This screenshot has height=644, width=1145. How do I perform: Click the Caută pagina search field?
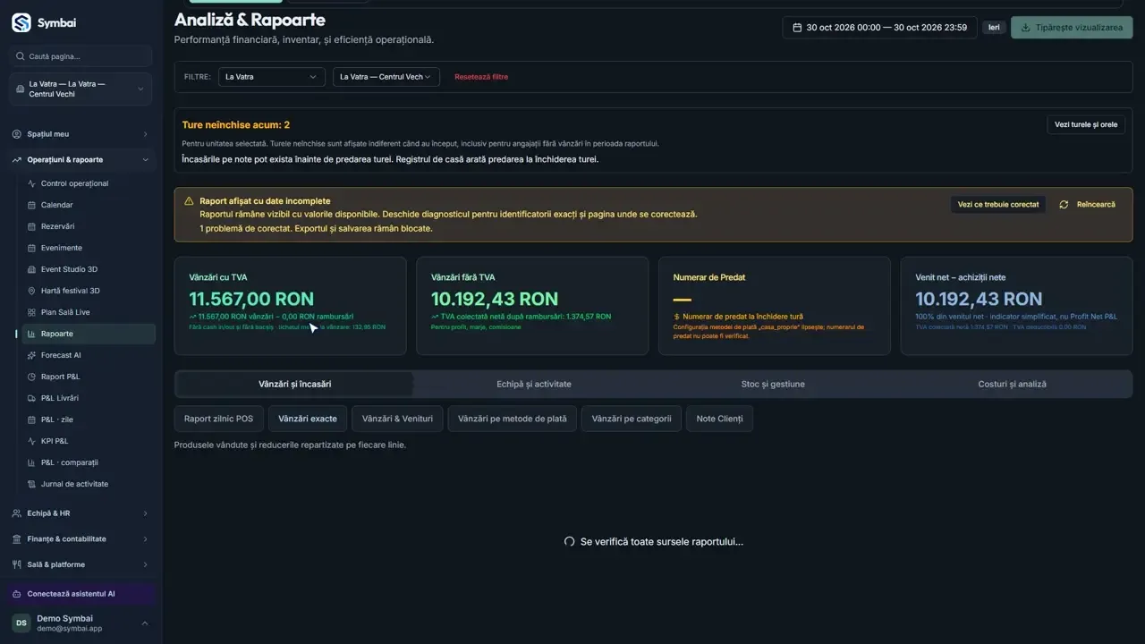click(81, 56)
